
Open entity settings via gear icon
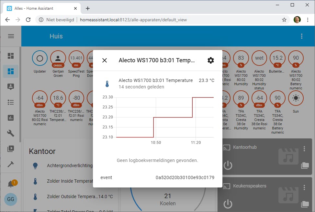coord(210,60)
